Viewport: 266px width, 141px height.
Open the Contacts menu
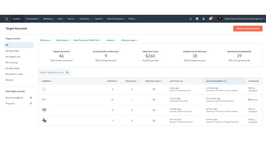click(x=17, y=19)
